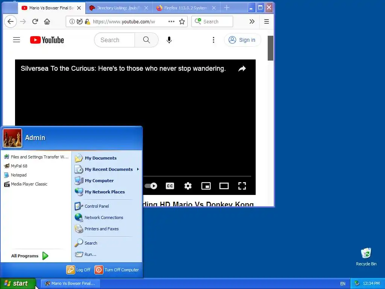
Task: Open Network Connections
Action: point(99,218)
